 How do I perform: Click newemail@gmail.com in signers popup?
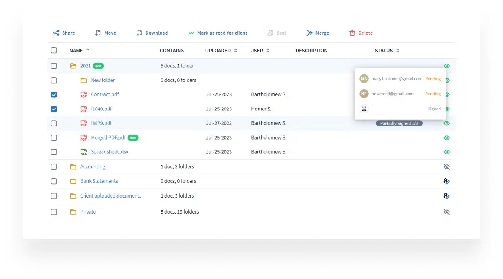tap(393, 94)
